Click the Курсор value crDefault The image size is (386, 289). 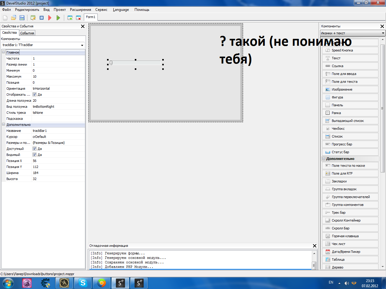click(59, 137)
